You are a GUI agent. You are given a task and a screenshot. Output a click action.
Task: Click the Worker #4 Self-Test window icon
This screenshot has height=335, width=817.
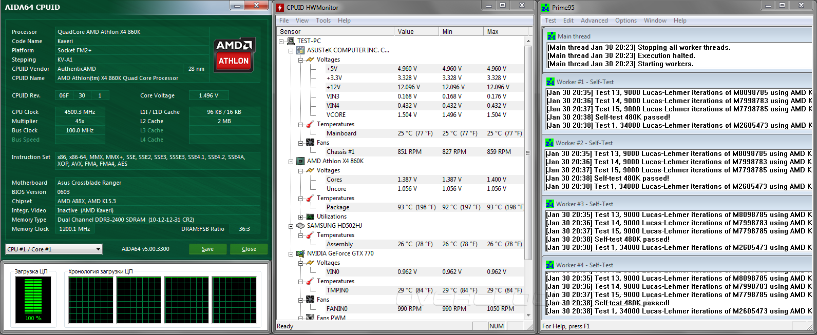click(x=550, y=265)
